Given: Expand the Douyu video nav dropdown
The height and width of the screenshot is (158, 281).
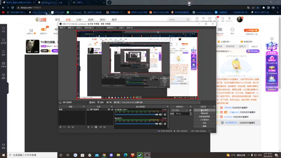Looking at the screenshot, I should pos(91,20).
